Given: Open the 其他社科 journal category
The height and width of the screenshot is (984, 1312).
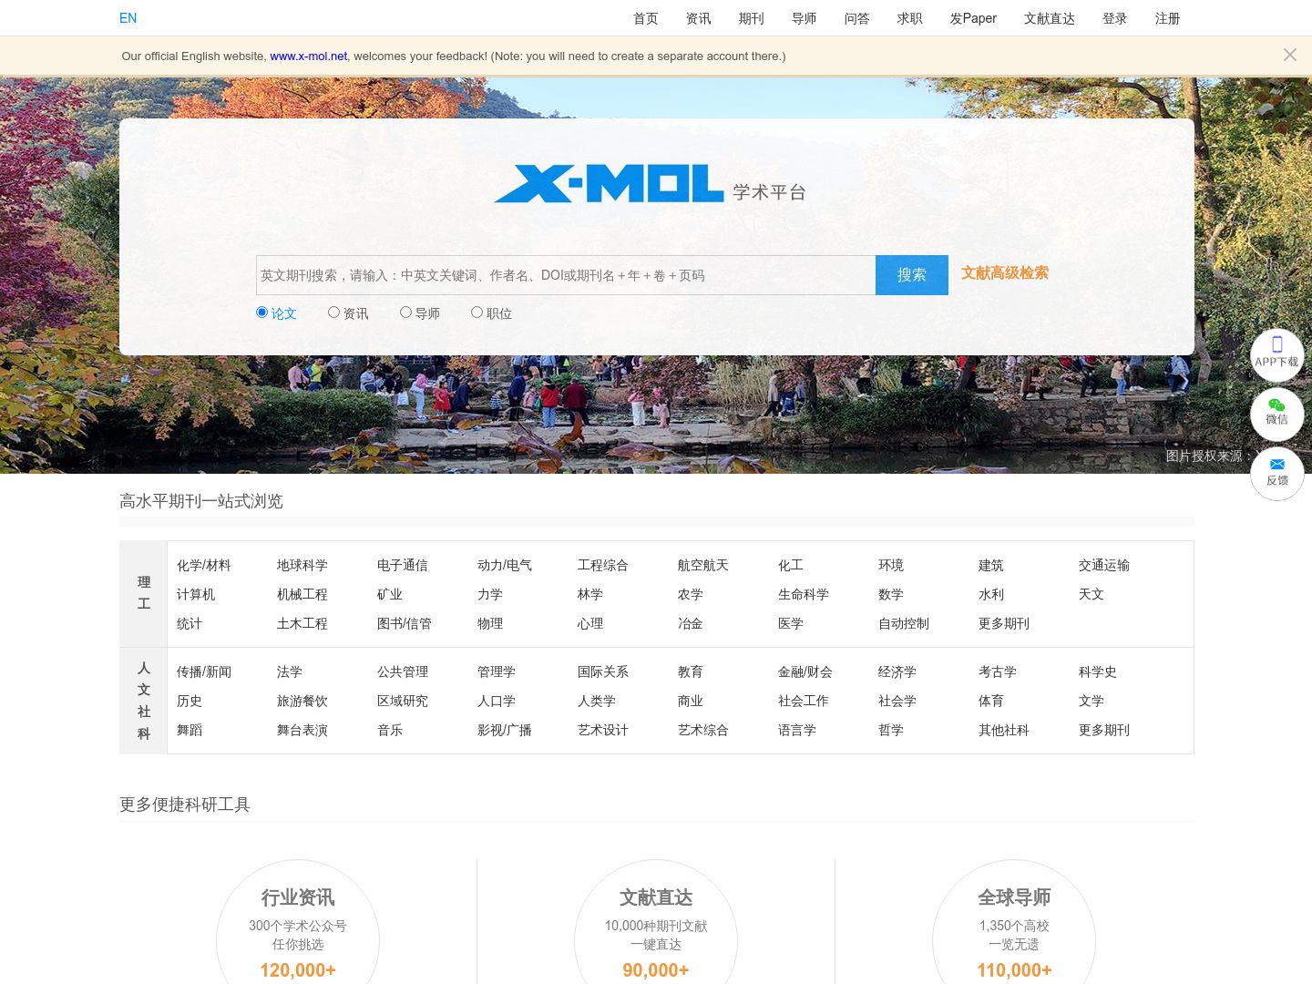Looking at the screenshot, I should (1004, 730).
